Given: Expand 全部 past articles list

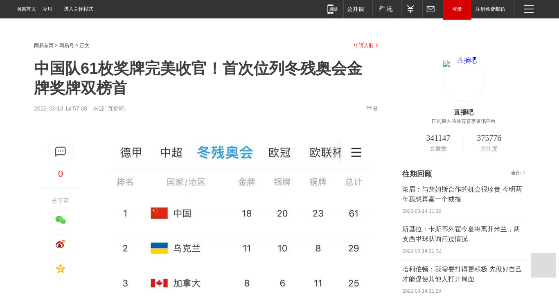Looking at the screenshot, I should pyautogui.click(x=518, y=173).
